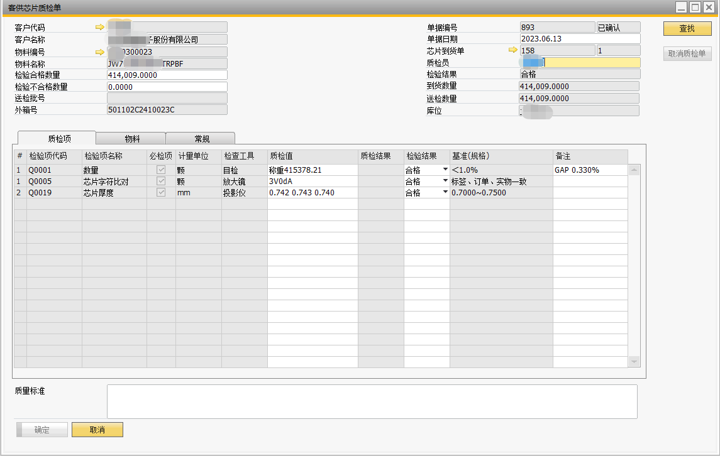Click the 备注 column header
This screenshot has width=720, height=456.
point(590,156)
